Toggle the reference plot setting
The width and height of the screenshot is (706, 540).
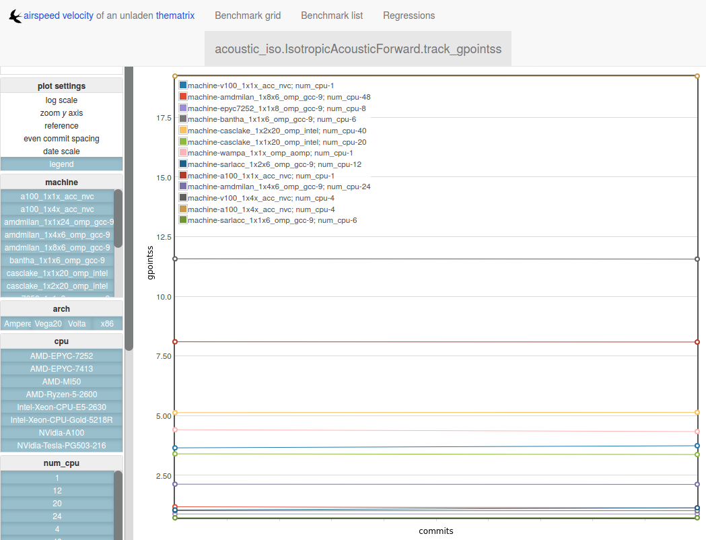[62, 126]
